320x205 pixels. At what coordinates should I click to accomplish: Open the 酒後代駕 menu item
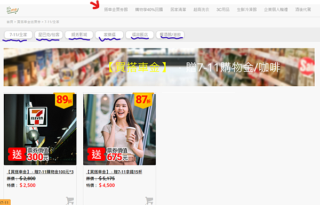click(x=303, y=10)
